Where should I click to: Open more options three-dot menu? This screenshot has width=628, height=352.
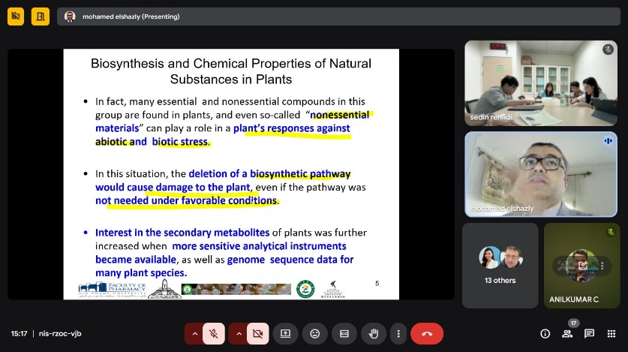click(x=398, y=333)
